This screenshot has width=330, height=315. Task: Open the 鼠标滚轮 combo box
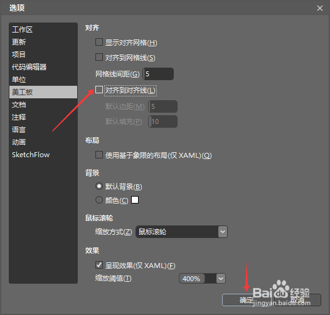182,232
